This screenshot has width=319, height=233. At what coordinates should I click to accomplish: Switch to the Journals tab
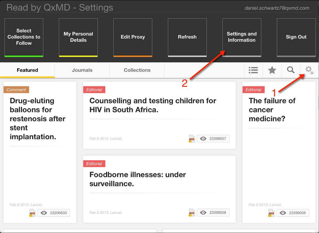82,70
